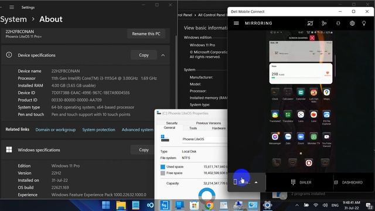
Task: Open File Explorer from taskbar
Action: [121, 205]
